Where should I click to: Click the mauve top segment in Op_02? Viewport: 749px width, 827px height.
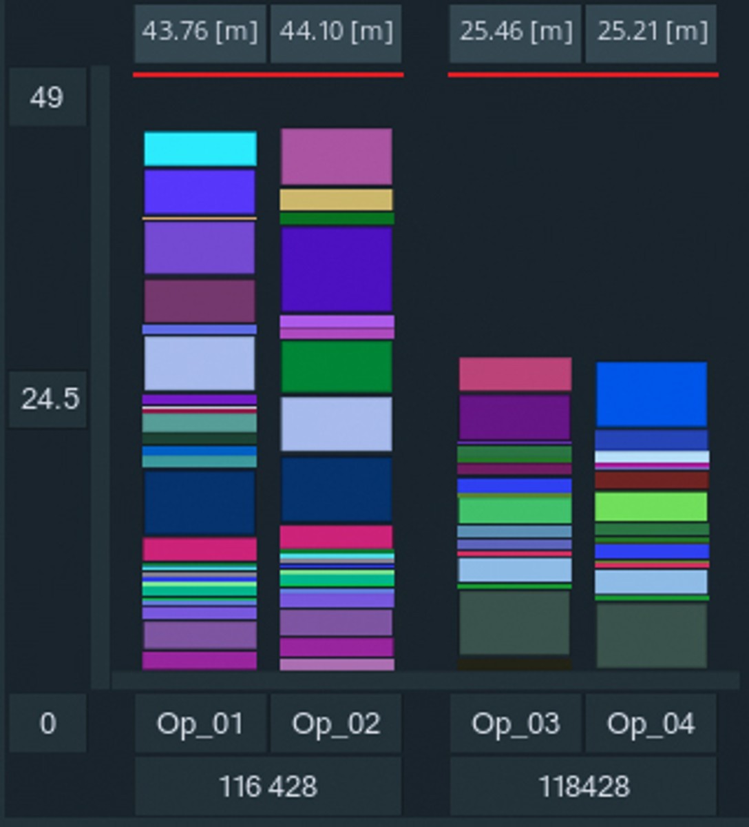click(337, 156)
